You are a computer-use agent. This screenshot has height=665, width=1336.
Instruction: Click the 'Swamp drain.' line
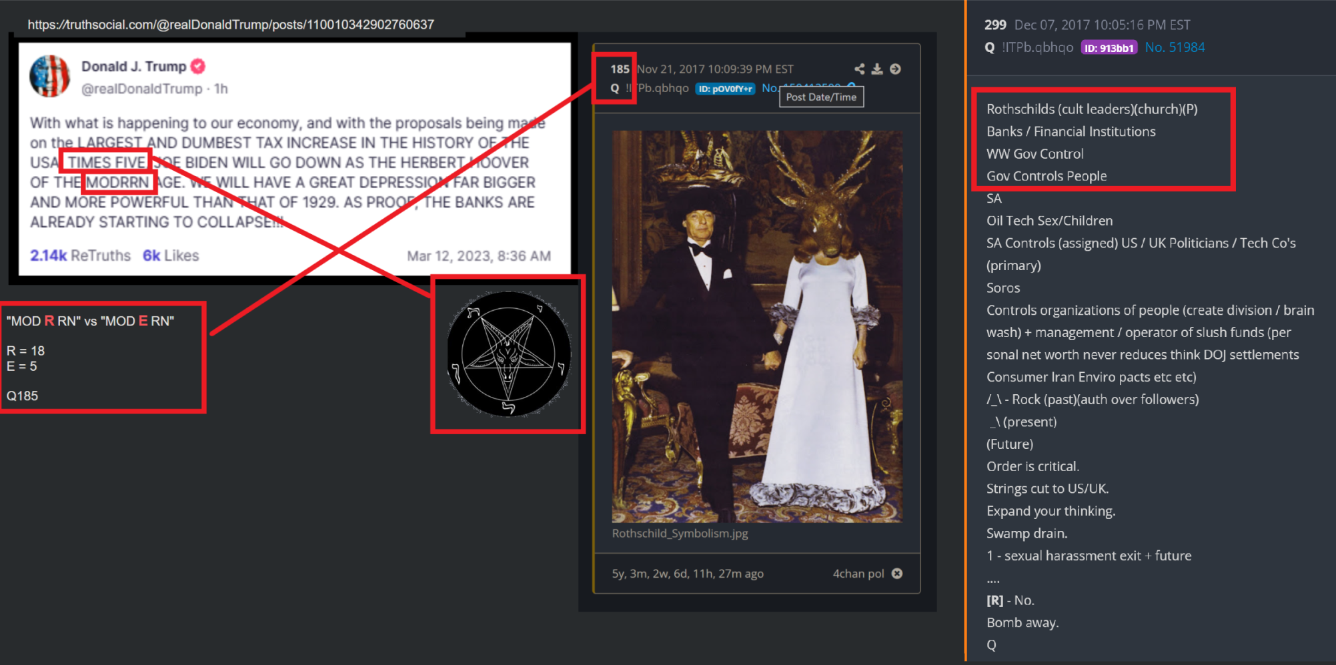(x=1027, y=534)
